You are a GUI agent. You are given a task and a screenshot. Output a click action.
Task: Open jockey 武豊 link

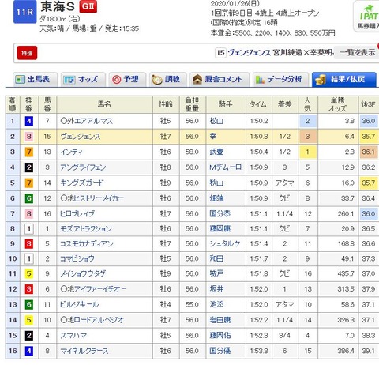coord(216,152)
